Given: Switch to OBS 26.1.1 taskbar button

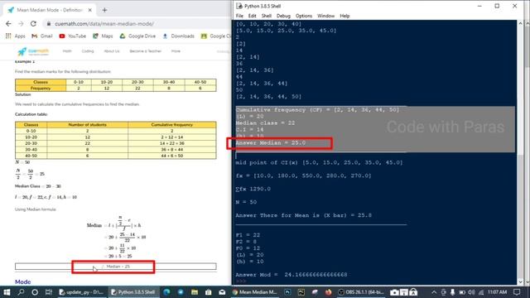Looking at the screenshot, I should (x=361, y=292).
